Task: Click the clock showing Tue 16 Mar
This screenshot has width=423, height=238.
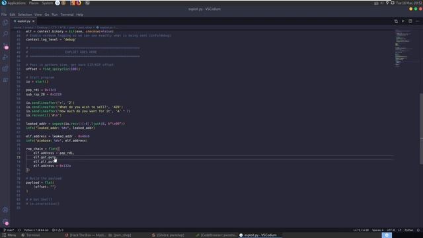Action: click(x=409, y=3)
